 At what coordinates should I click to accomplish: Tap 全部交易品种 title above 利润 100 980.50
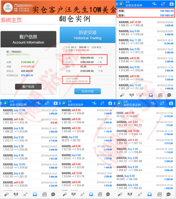pos(134,5)
